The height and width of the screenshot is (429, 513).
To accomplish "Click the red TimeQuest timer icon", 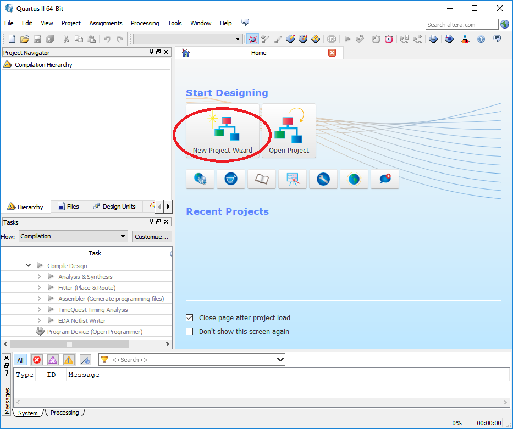I will coord(388,39).
